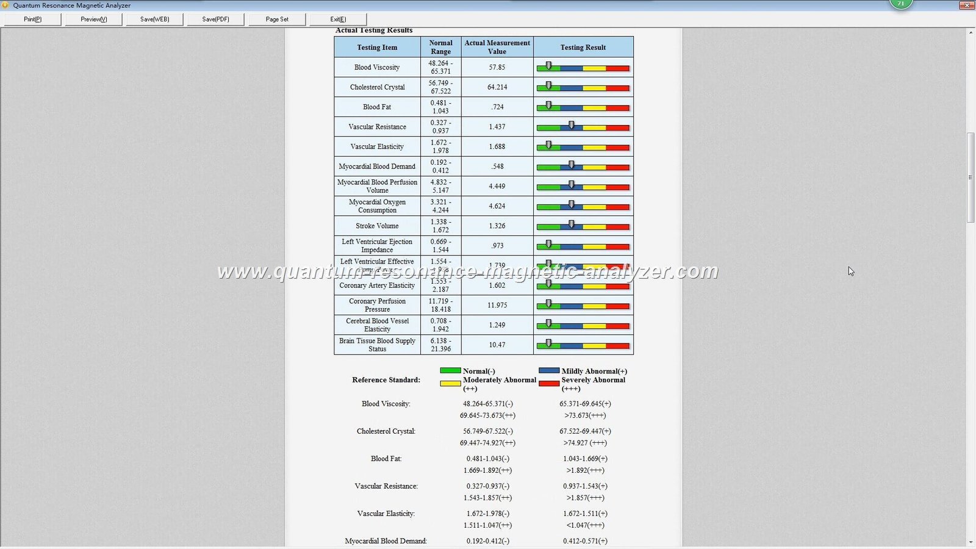
Task: Click Vascular Resistance indicator marker in blue zone
Action: tap(571, 123)
